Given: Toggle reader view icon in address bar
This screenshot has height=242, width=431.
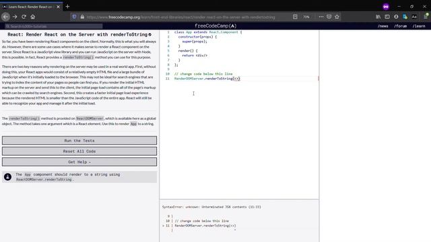Looking at the screenshot, I should (x=295, y=17).
